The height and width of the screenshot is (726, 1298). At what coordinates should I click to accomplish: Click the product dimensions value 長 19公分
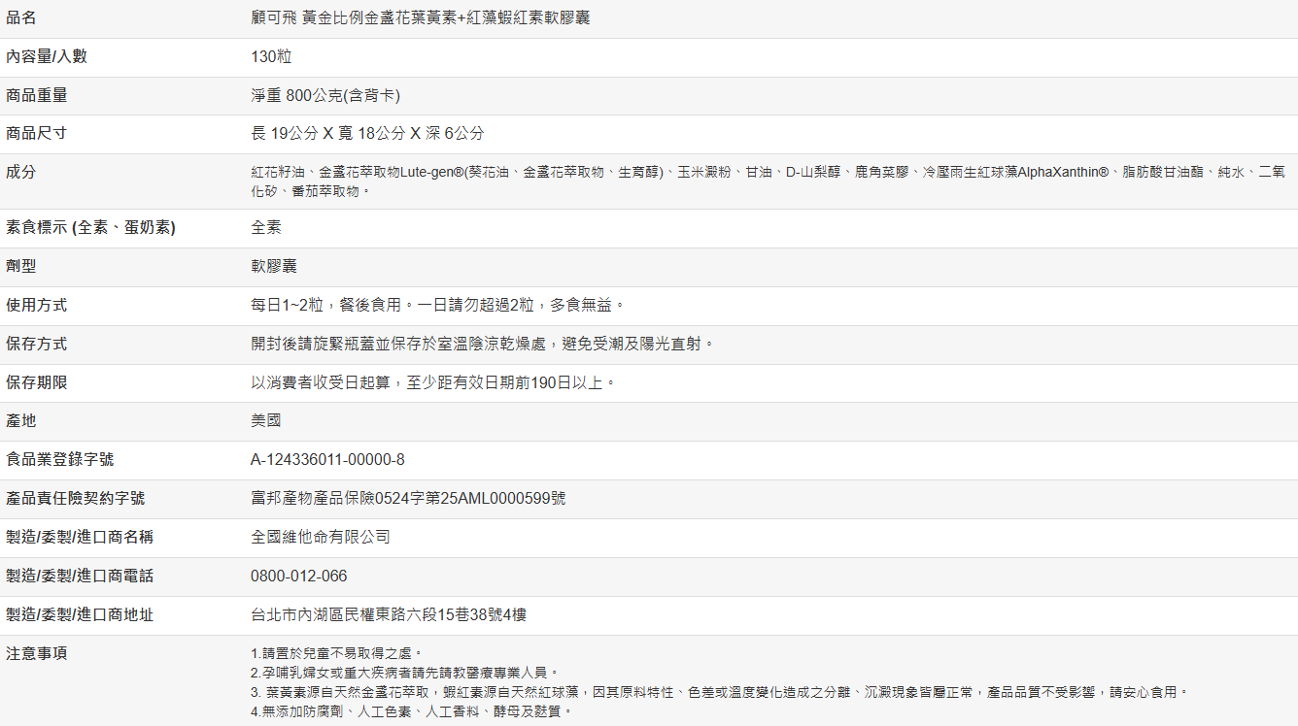[367, 133]
